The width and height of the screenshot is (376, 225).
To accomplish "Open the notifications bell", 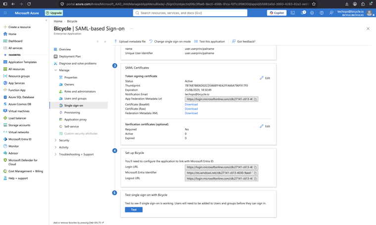I will (303, 13).
